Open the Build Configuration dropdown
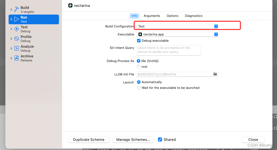The width and height of the screenshot is (277, 150). [177, 26]
